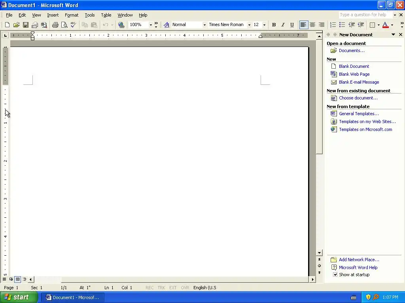Screen dimensions: 405x303
Task: Open the Tools menu
Action: coord(90,15)
